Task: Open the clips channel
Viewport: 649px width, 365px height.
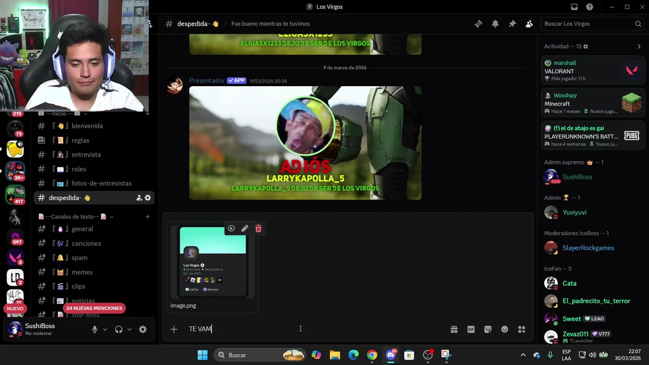Action: click(94, 286)
